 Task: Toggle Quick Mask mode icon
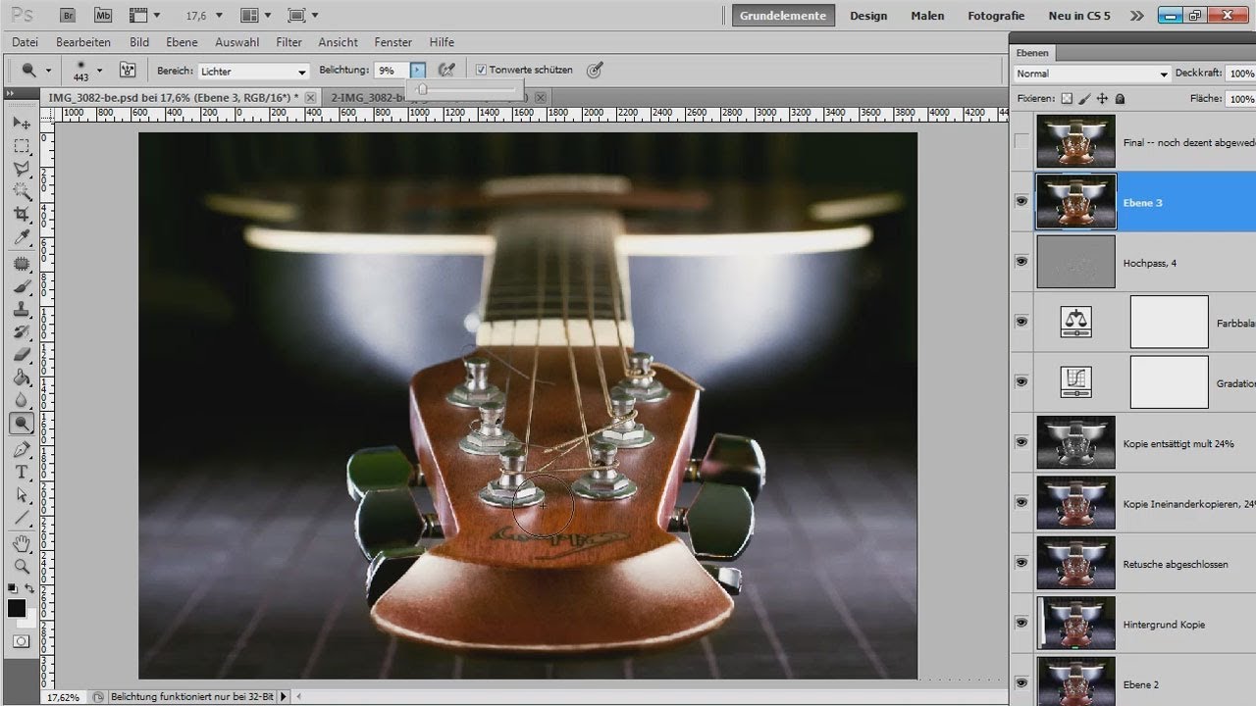tap(22, 641)
